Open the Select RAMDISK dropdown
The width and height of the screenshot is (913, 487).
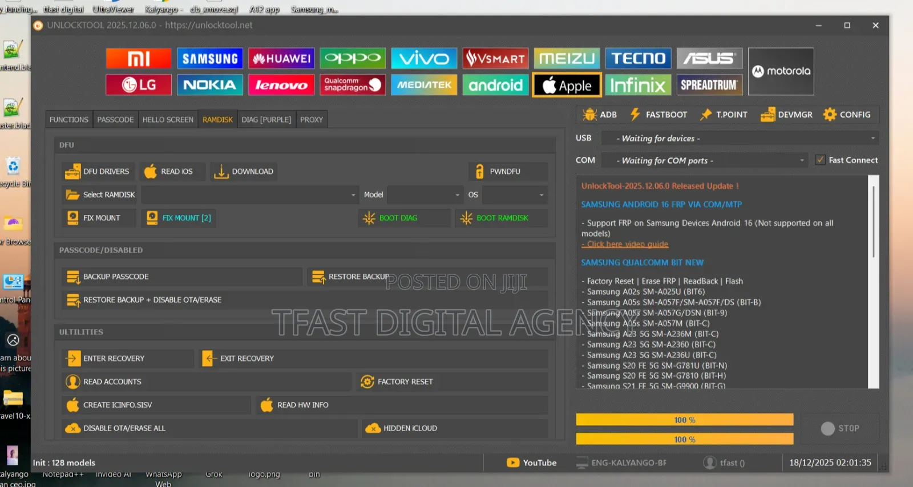(250, 194)
